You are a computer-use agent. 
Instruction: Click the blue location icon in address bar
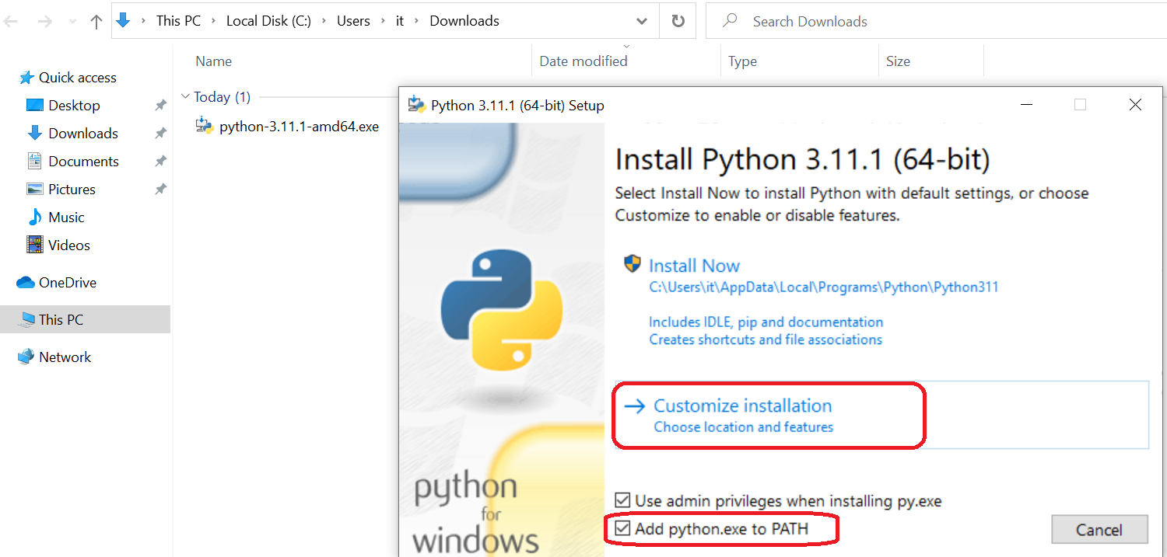tap(123, 21)
